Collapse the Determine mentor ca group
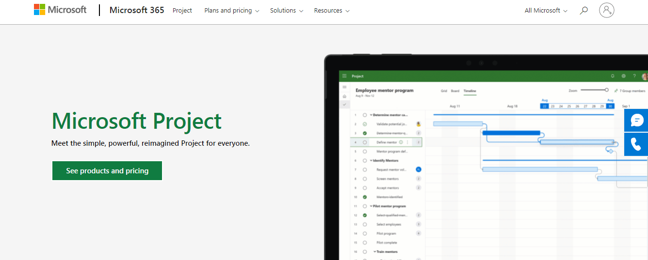Screen dimensions: 648x260 (371, 115)
